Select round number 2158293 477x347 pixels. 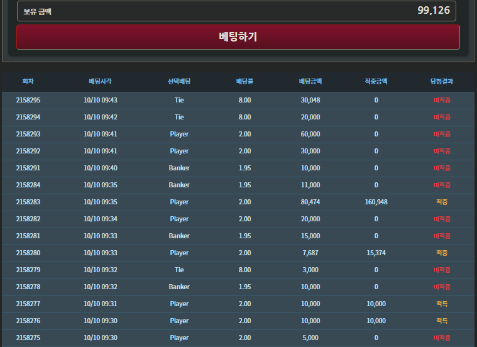(28, 135)
